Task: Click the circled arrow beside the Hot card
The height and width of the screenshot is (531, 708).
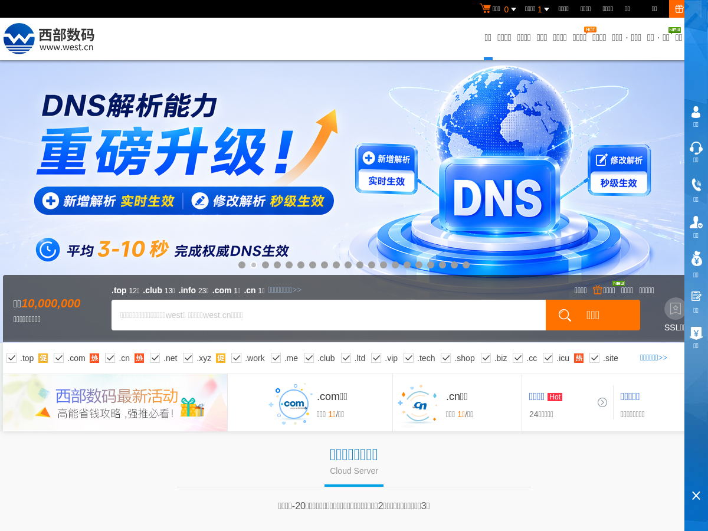Action: (x=602, y=402)
